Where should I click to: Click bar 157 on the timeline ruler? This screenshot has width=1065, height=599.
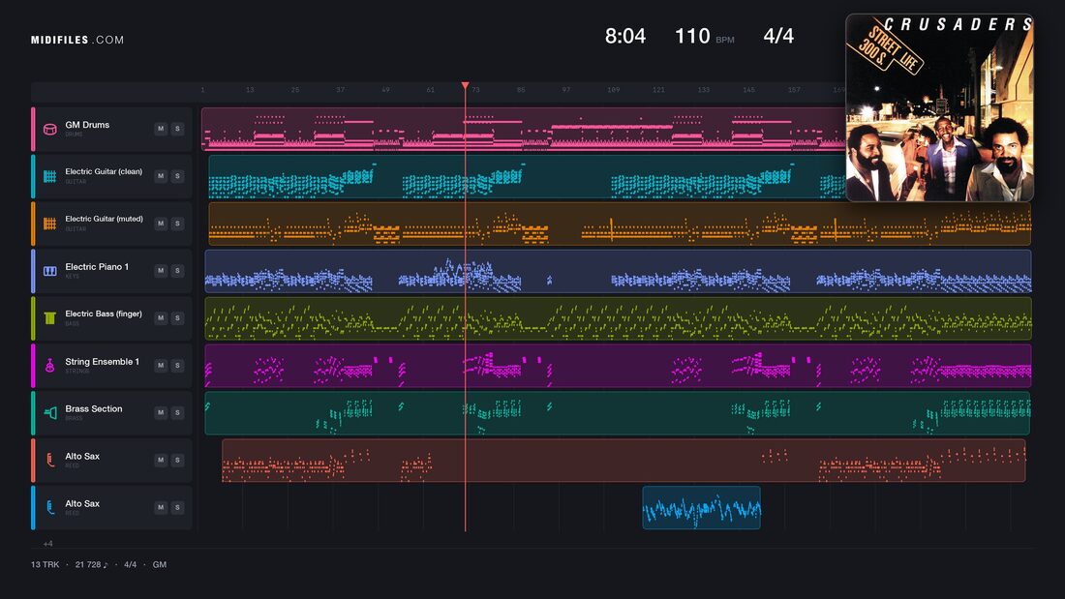[794, 90]
